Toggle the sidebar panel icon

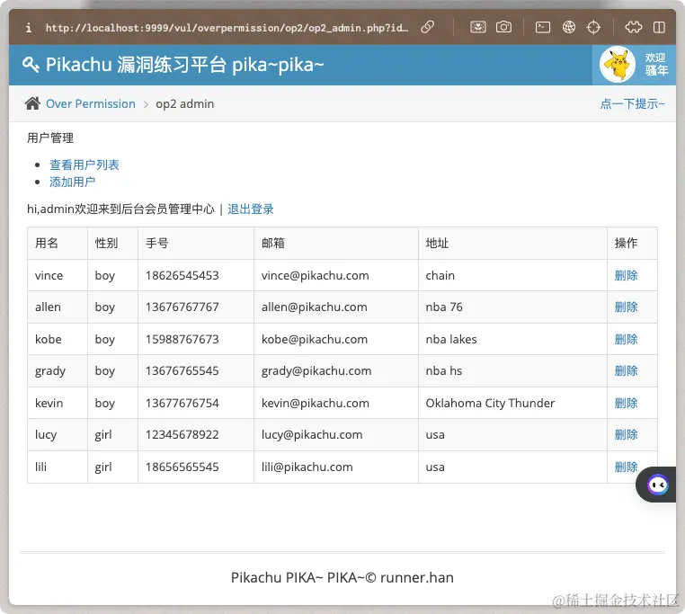659,27
